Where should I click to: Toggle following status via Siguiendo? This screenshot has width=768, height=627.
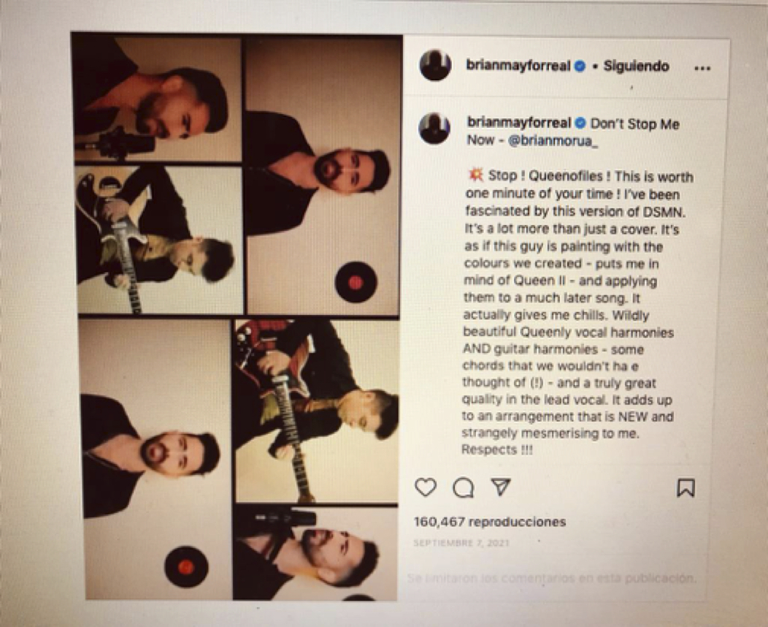click(x=636, y=66)
